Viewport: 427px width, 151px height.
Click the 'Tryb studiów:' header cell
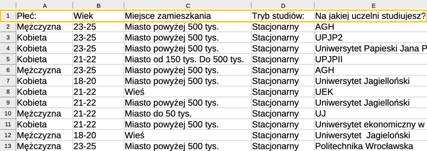pyautogui.click(x=283, y=16)
